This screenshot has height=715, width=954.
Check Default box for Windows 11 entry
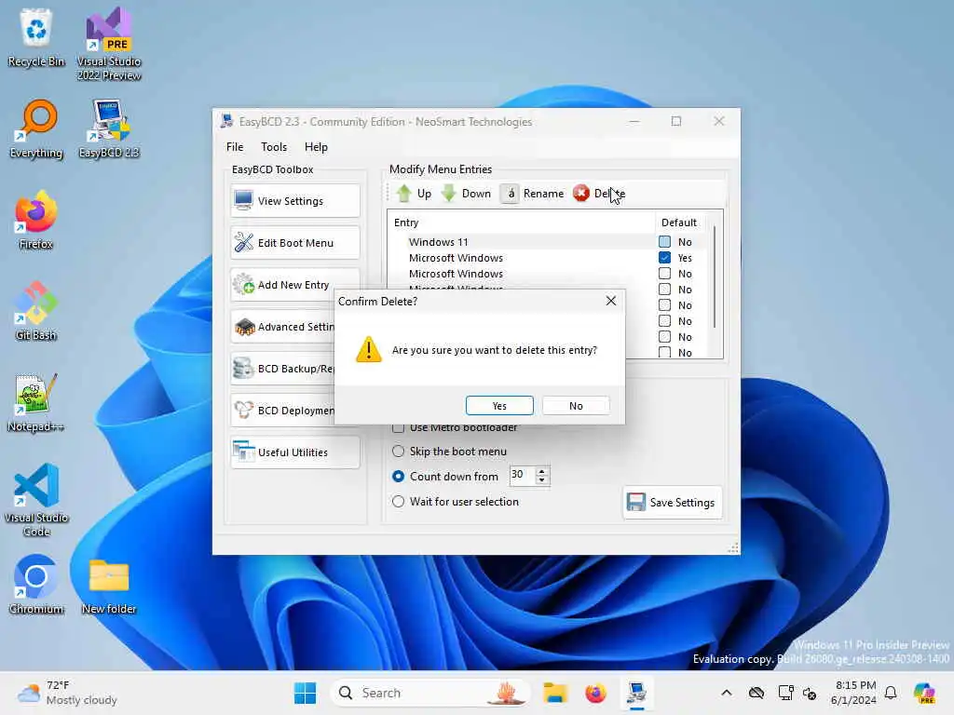point(664,241)
